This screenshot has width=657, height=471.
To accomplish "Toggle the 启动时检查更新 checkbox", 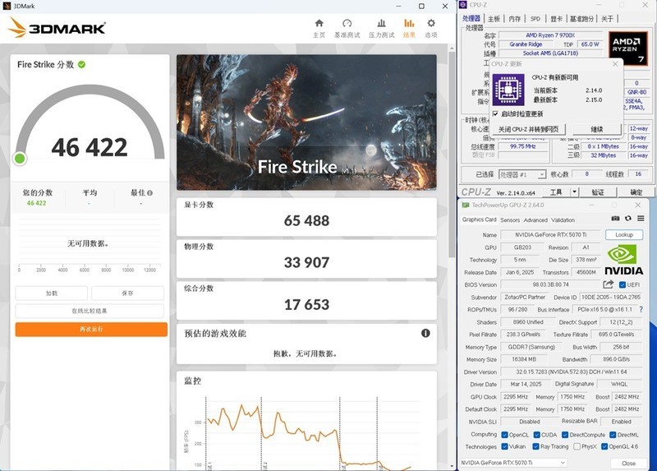I will pos(495,113).
